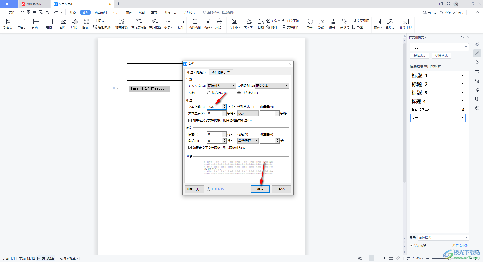Add a bookmark (书签)
This screenshot has width=483, height=262.
(x=358, y=27)
